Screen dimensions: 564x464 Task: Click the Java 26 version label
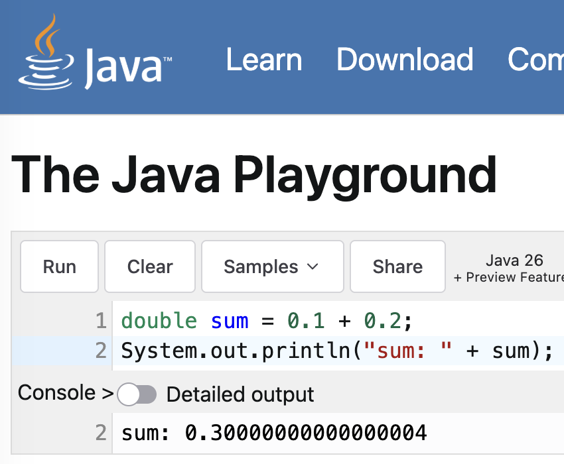point(514,261)
